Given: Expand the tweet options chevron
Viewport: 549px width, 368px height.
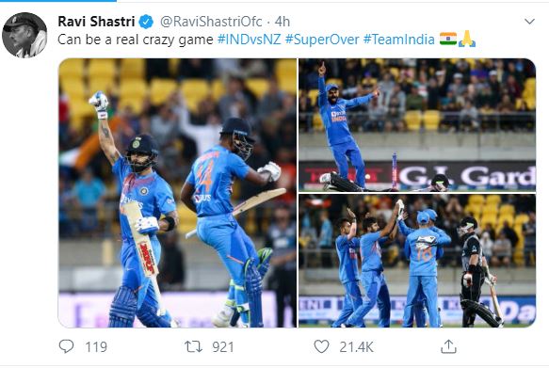Looking at the screenshot, I should (x=529, y=22).
